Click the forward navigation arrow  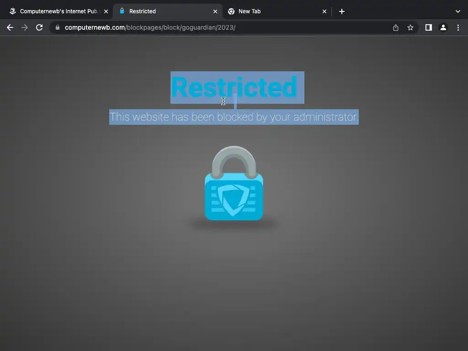coord(25,27)
